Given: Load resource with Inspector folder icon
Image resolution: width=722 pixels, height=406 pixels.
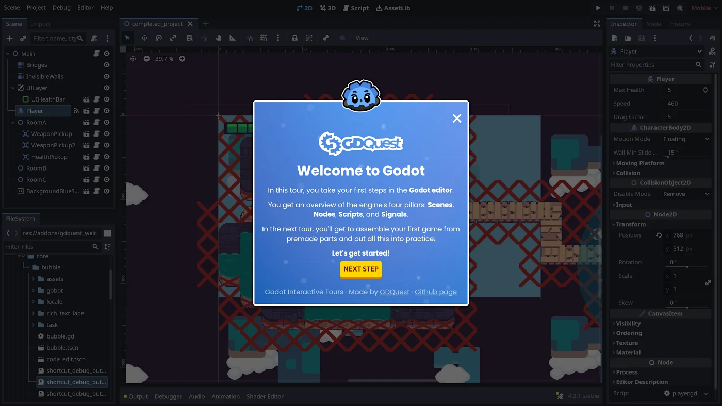Looking at the screenshot, I should (628, 38).
